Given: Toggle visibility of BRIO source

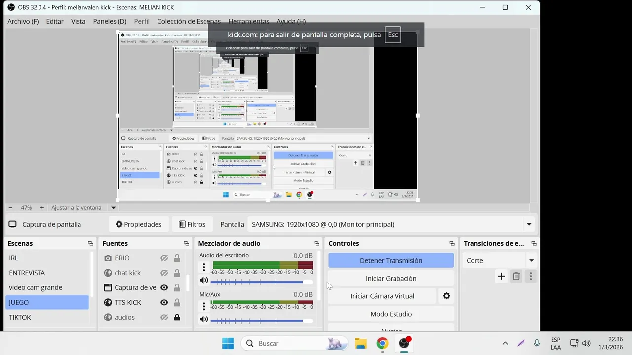Looking at the screenshot, I should tap(164, 258).
